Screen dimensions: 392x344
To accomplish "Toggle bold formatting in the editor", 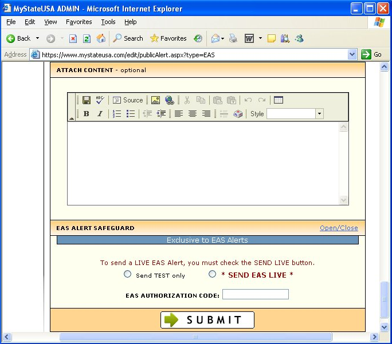I will (x=86, y=114).
